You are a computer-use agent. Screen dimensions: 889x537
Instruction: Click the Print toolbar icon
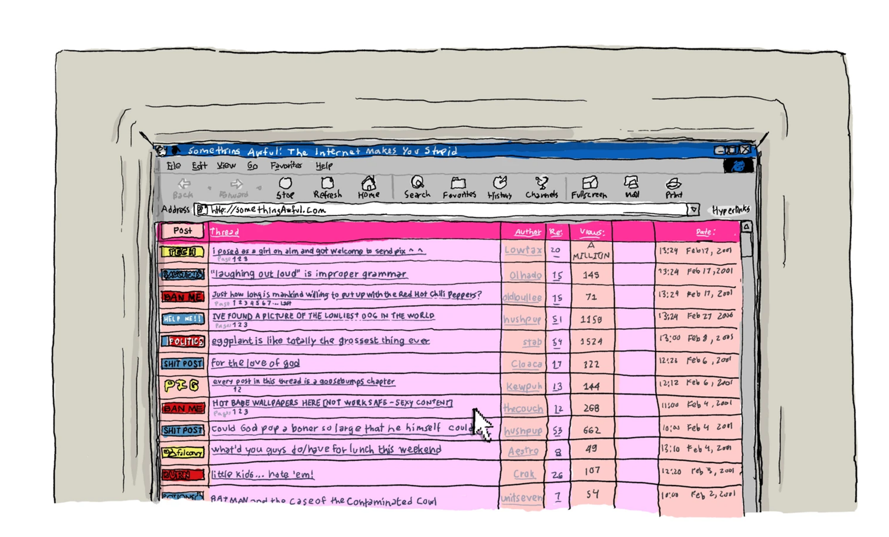pyautogui.click(x=674, y=187)
